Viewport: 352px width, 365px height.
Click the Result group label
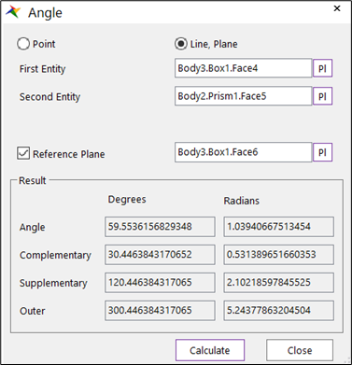(x=33, y=180)
